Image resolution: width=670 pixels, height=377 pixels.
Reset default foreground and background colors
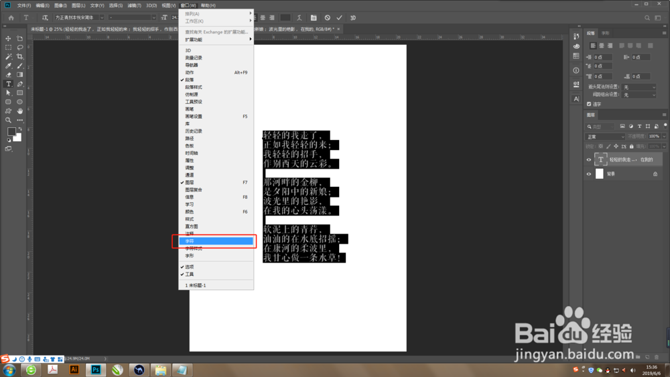coord(9,139)
